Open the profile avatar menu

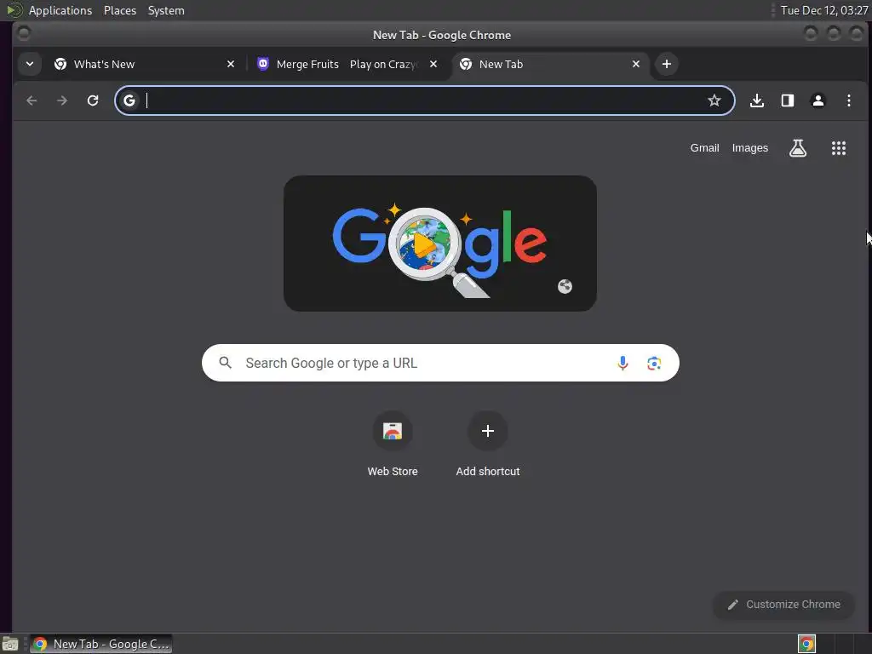coord(818,100)
